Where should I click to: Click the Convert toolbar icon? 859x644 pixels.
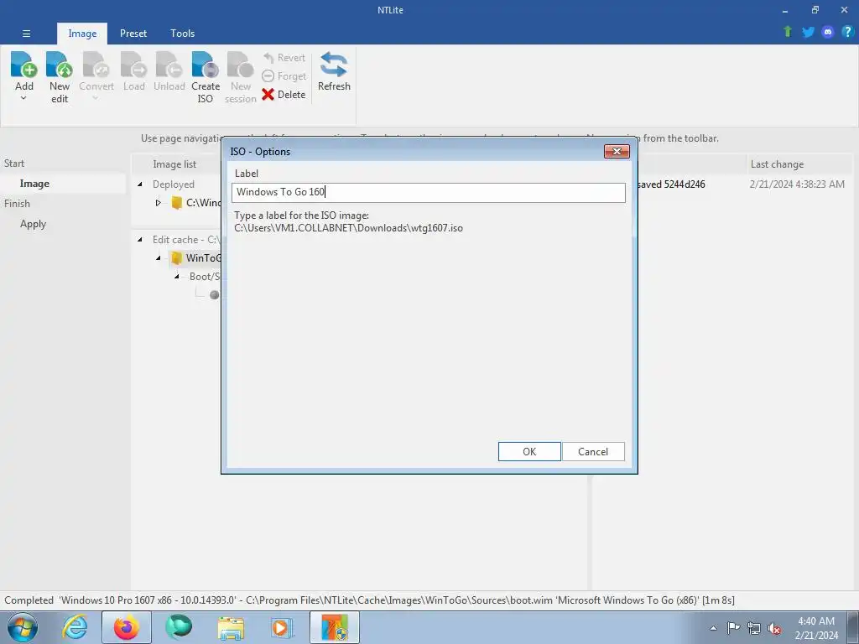96,65
